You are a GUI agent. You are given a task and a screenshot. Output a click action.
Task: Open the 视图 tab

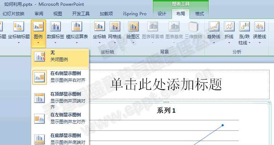pyautogui.click(x=58, y=14)
